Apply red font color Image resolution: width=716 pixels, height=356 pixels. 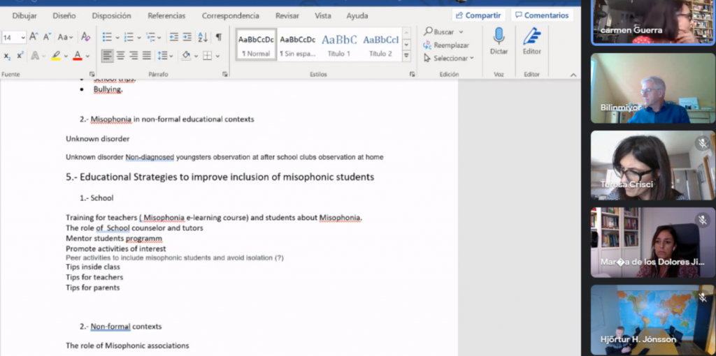[x=77, y=56]
